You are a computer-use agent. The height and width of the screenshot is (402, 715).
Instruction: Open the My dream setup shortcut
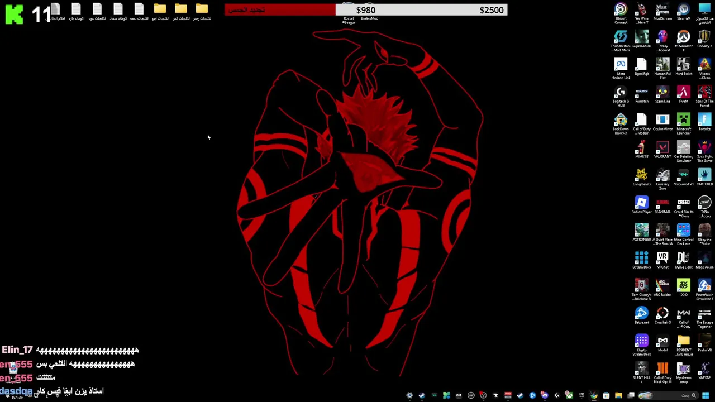click(x=684, y=373)
